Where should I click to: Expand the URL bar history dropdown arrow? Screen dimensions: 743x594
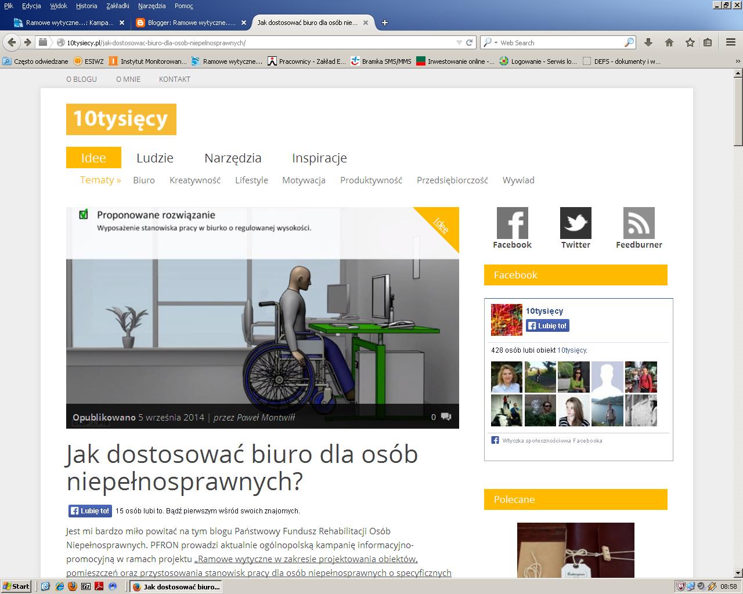click(459, 42)
